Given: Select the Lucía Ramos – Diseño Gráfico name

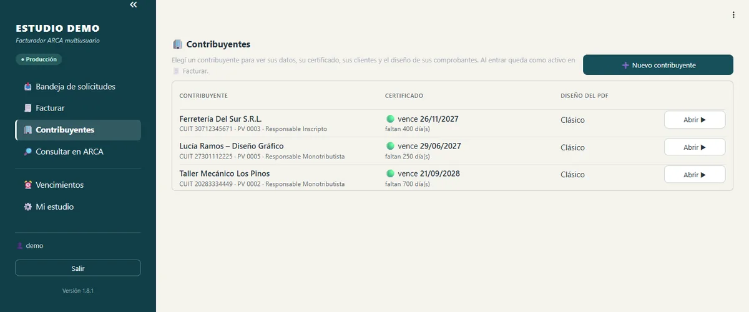Looking at the screenshot, I should 232,145.
